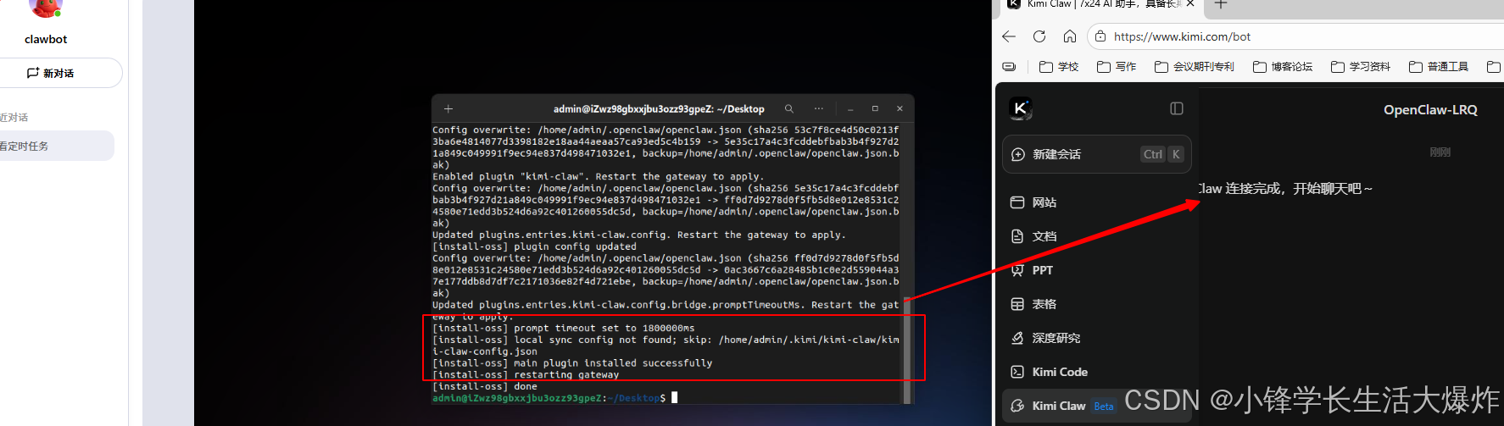
Task: Click the 深度研究 research icon
Action: tap(1017, 338)
